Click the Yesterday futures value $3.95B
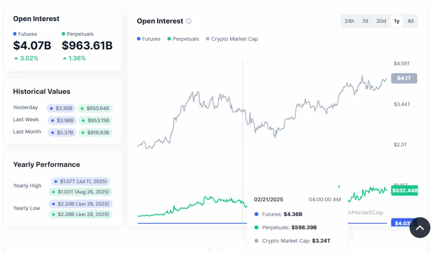The image size is (433, 253). click(x=62, y=108)
